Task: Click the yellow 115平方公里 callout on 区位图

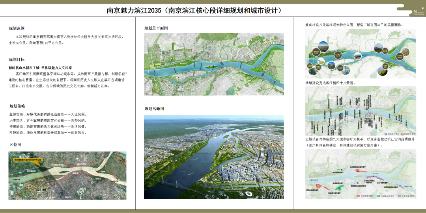Action: pyautogui.click(x=28, y=160)
